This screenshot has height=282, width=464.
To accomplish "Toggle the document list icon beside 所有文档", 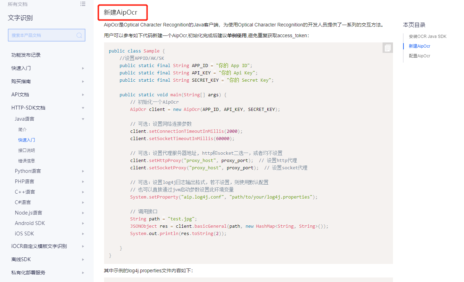I will (x=82, y=4).
